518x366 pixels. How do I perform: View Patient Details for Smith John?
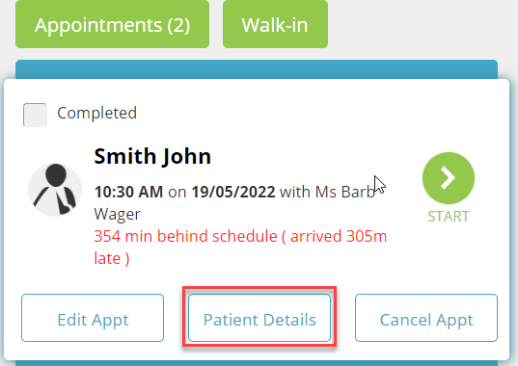tap(259, 318)
